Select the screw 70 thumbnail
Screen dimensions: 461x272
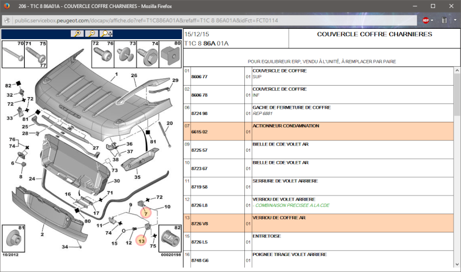click(x=13, y=54)
